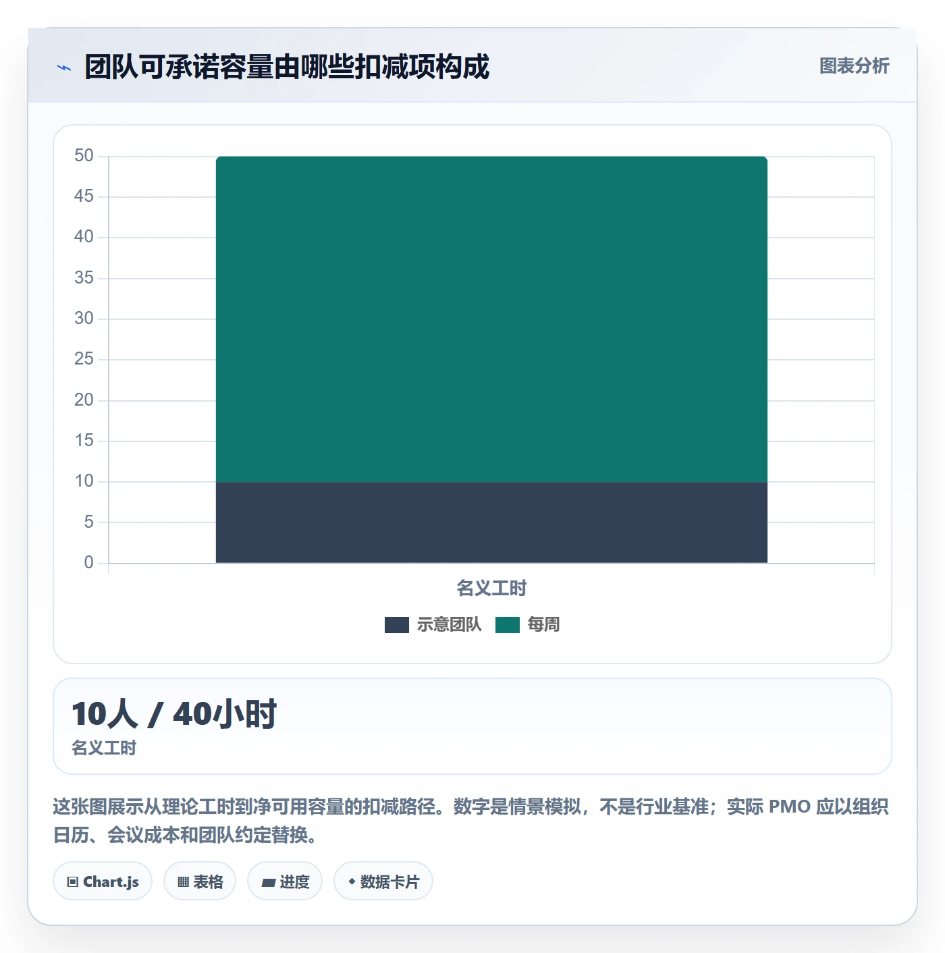Image resolution: width=945 pixels, height=953 pixels.
Task: Click the 10人 / 40小时 data card value
Action: click(x=174, y=714)
